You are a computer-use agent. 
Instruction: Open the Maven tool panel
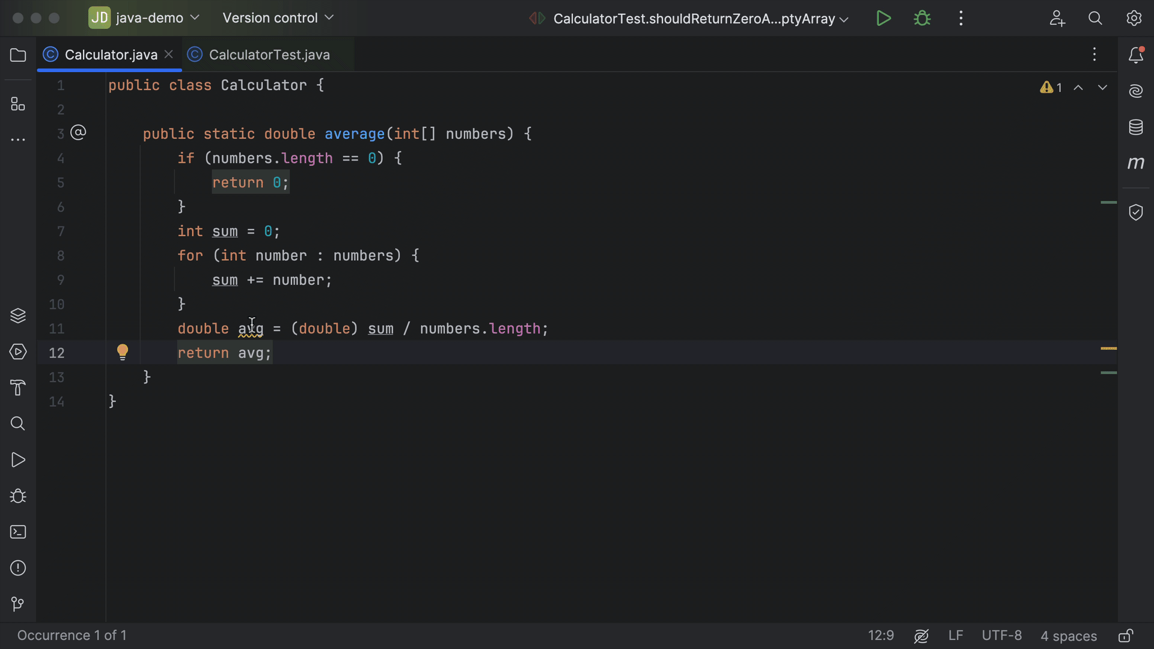click(x=1136, y=163)
